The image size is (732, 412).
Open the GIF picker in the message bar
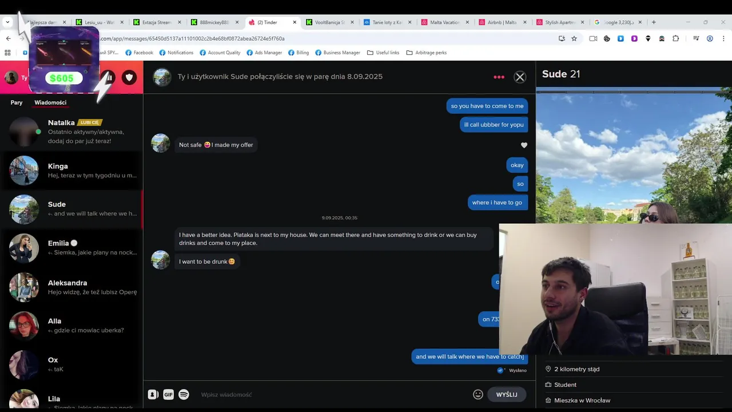[x=168, y=394]
